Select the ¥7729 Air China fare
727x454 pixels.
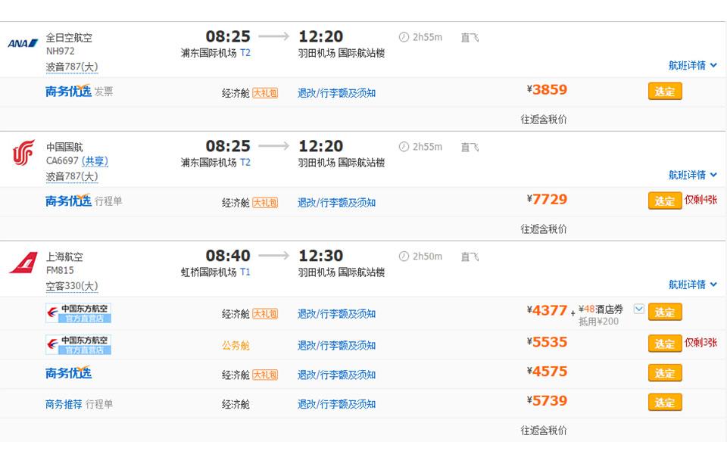click(x=665, y=201)
